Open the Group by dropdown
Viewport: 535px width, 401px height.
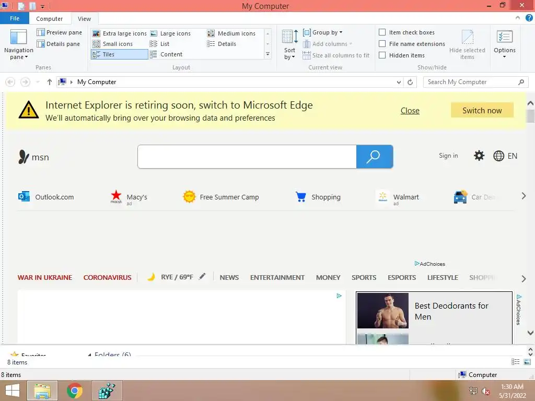pyautogui.click(x=322, y=32)
